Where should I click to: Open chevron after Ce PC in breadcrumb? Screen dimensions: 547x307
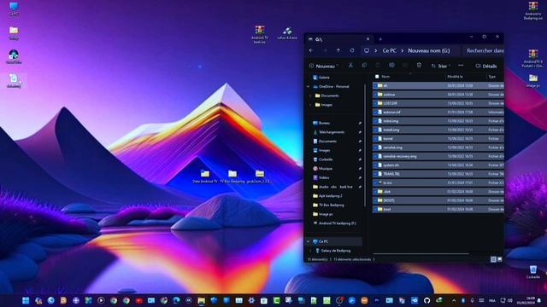pyautogui.click(x=402, y=50)
